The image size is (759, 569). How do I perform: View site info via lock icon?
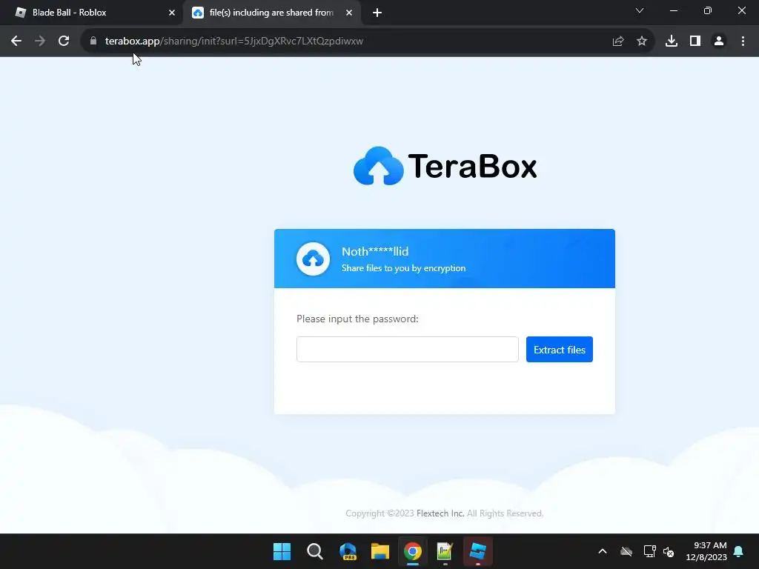[x=93, y=41]
